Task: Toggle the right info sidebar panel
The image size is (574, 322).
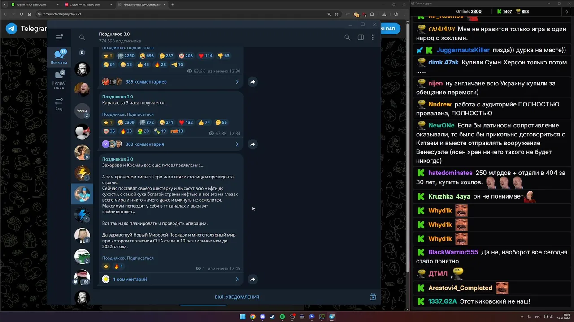Action: click(361, 38)
